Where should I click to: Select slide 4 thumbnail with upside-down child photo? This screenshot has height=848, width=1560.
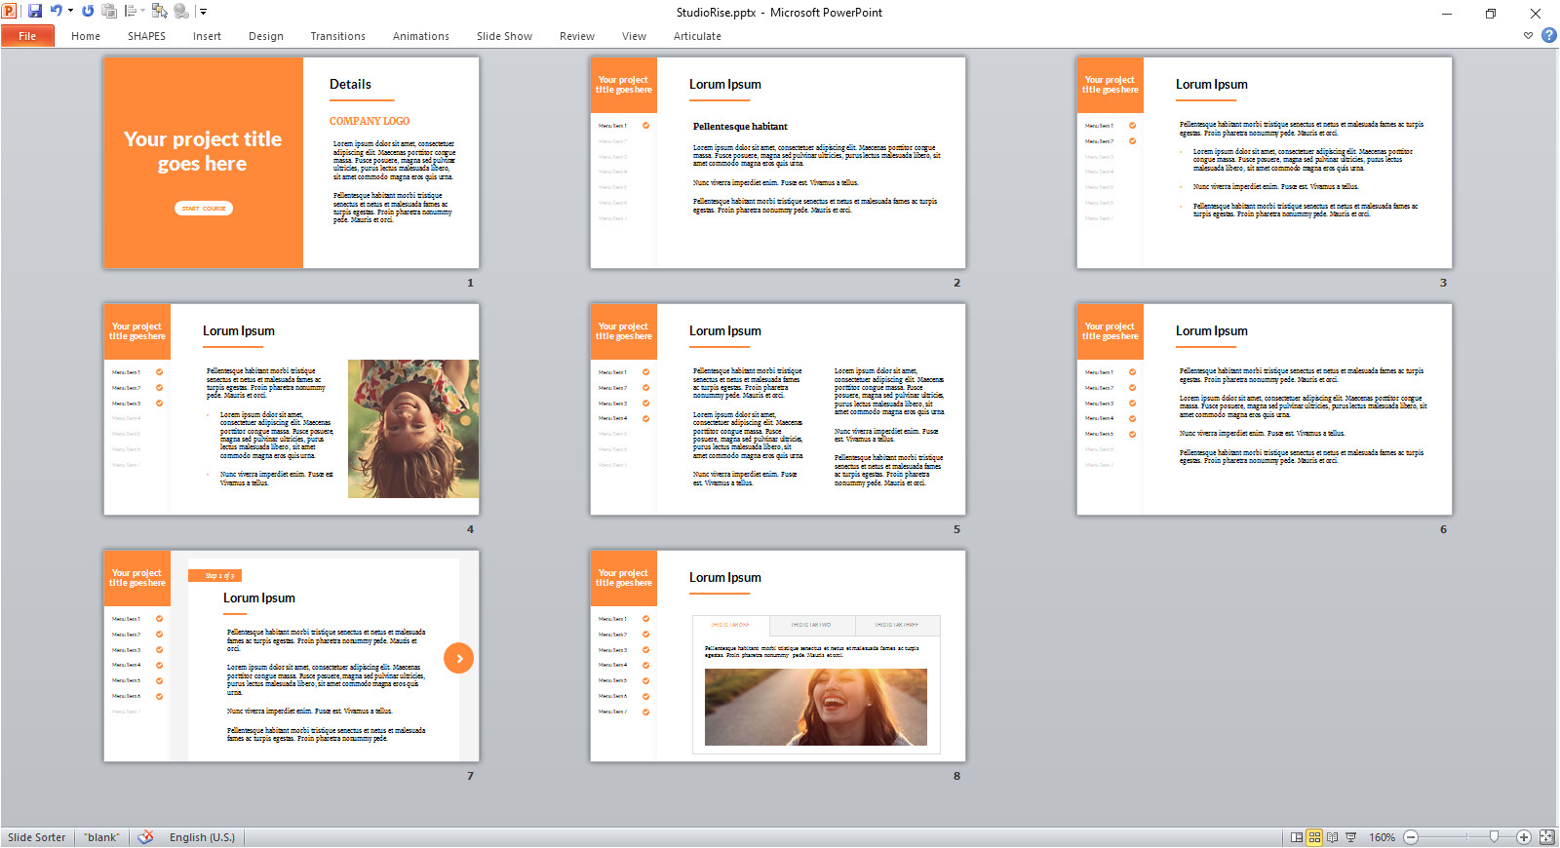(292, 409)
